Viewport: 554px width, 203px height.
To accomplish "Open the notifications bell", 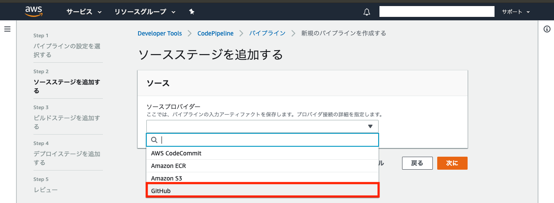I will [366, 12].
